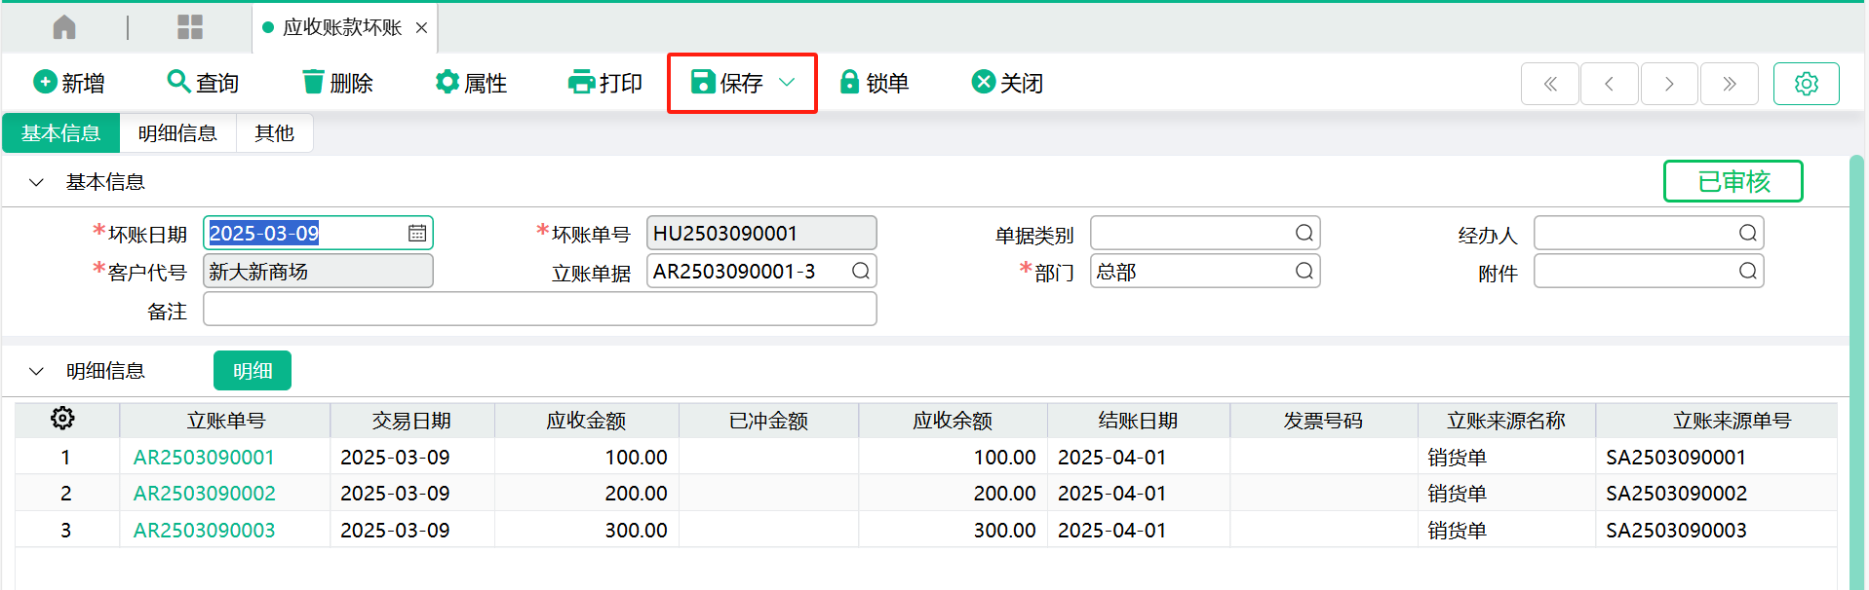
Task: Open the 单据类别 lookup icon
Action: click(x=1304, y=233)
